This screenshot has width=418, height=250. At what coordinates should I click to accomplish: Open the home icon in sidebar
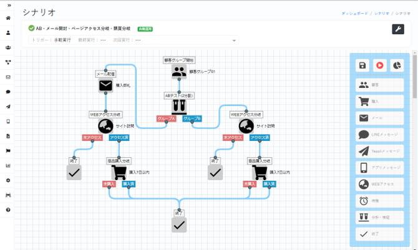point(8,18)
